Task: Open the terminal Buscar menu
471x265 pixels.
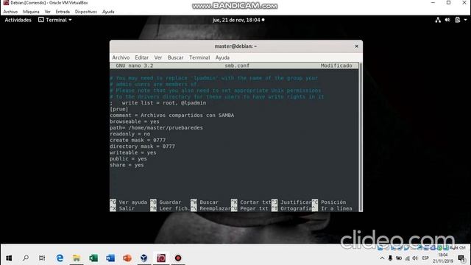Action: (x=175, y=57)
